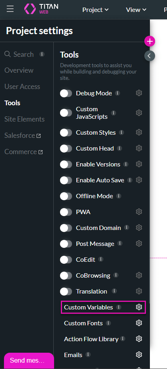Turn on Offline Mode toggle
Image resolution: width=167 pixels, height=369 pixels.
click(x=66, y=196)
